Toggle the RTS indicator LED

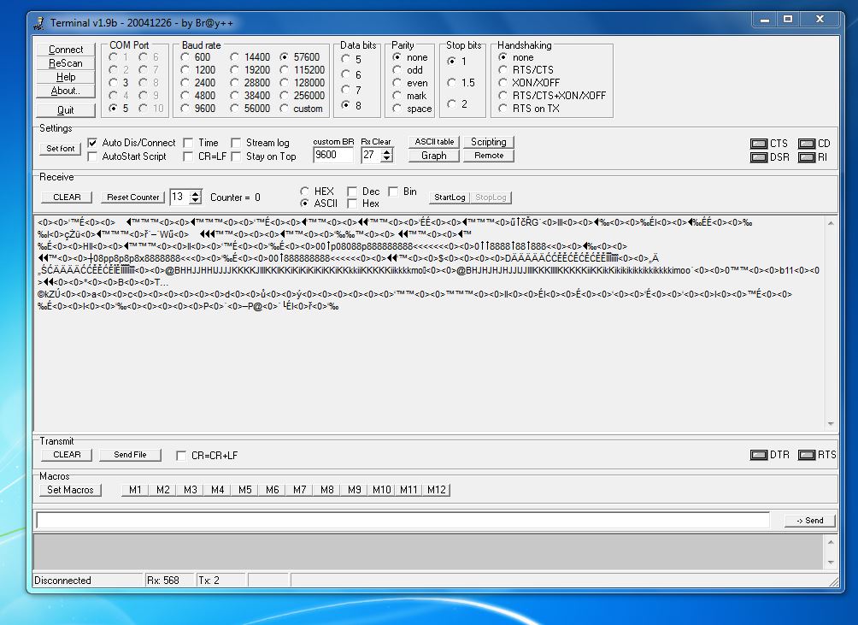coord(806,455)
